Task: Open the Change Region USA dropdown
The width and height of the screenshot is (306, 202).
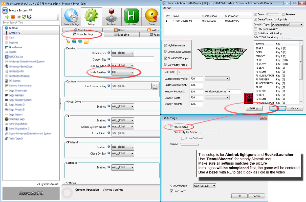Action: tap(205, 186)
